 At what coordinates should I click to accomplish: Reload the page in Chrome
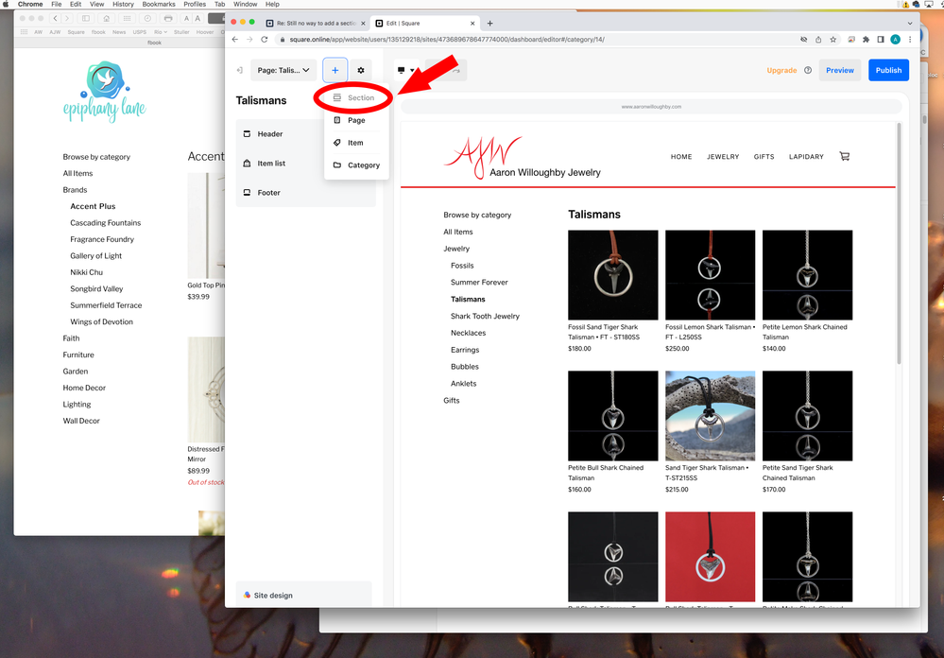[265, 40]
